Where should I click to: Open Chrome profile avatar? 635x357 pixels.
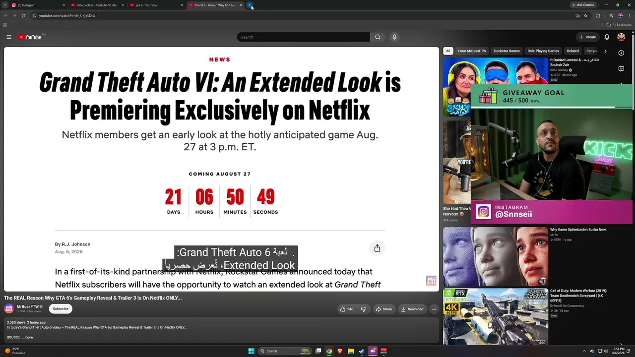click(620, 15)
